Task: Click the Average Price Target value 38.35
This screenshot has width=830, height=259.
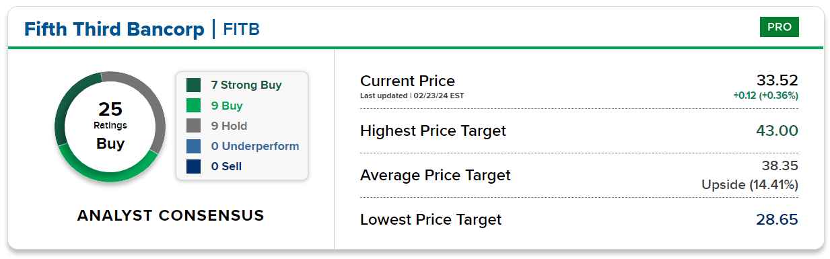Action: pos(779,165)
